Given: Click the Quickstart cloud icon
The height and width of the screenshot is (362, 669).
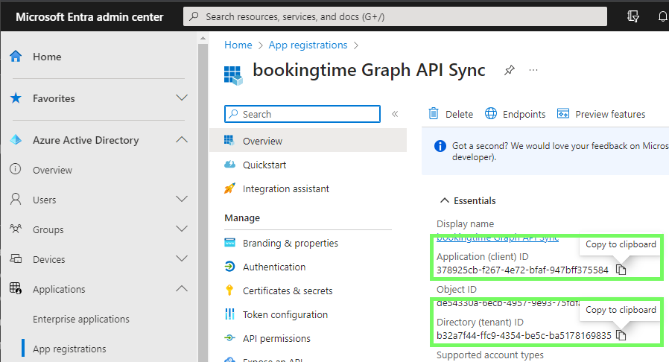Looking at the screenshot, I should click(230, 165).
